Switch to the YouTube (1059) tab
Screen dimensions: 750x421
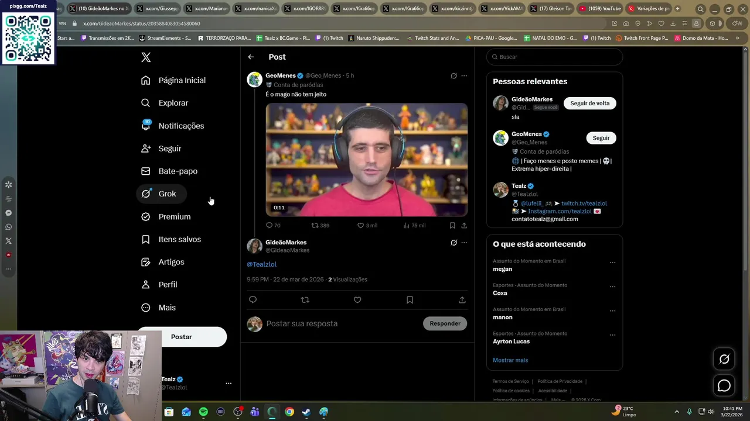click(x=599, y=9)
